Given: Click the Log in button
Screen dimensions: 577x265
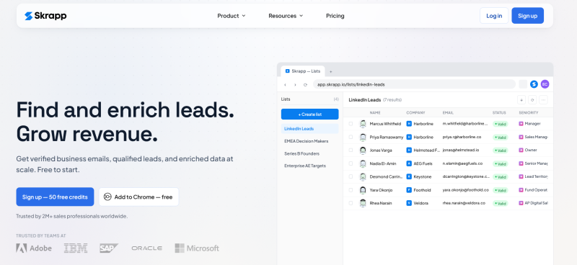Looking at the screenshot, I should 494,16.
